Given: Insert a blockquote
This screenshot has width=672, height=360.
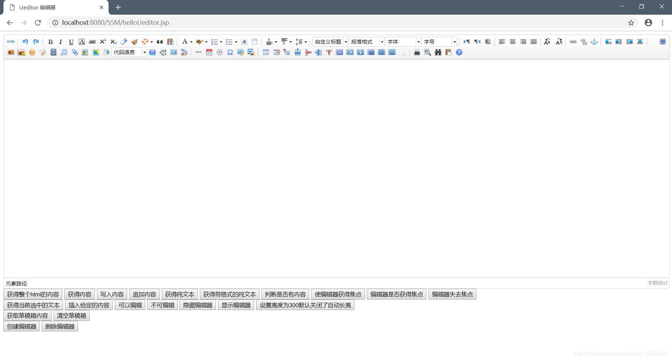Looking at the screenshot, I should pyautogui.click(x=160, y=42).
